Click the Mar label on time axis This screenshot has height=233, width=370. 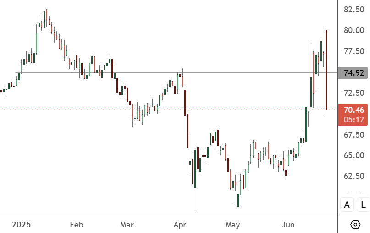coord(127,225)
